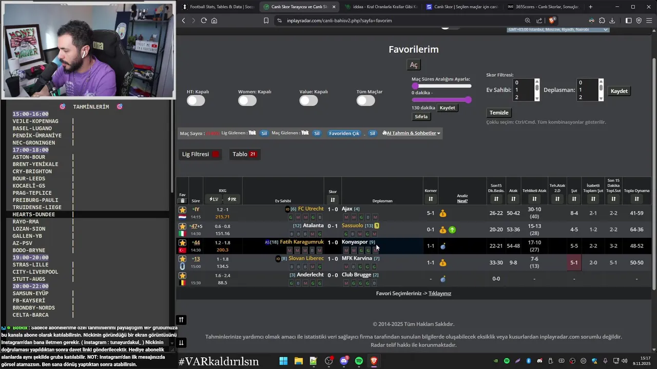Bookmark this page with the bookmark icon

[x=266, y=20]
